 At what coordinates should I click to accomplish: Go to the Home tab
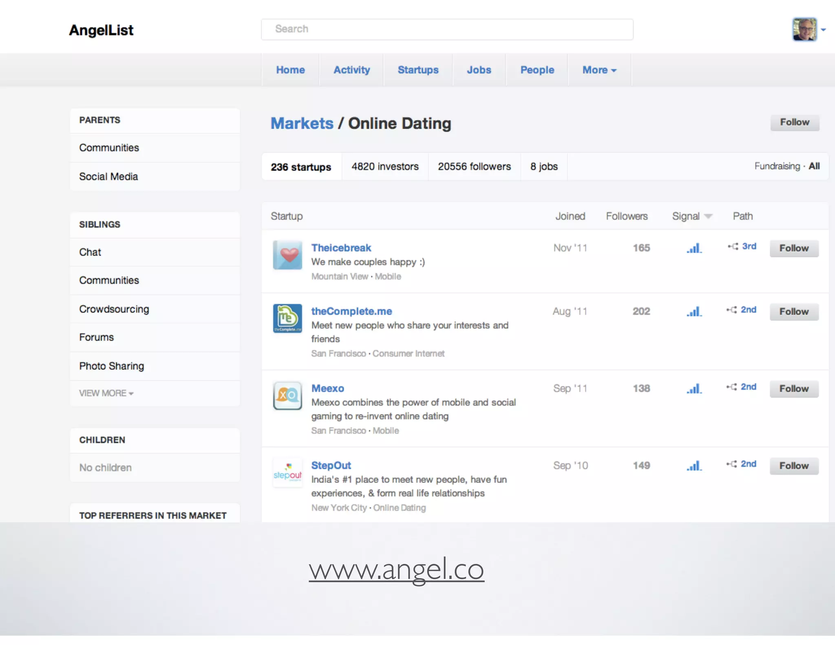pyautogui.click(x=290, y=70)
